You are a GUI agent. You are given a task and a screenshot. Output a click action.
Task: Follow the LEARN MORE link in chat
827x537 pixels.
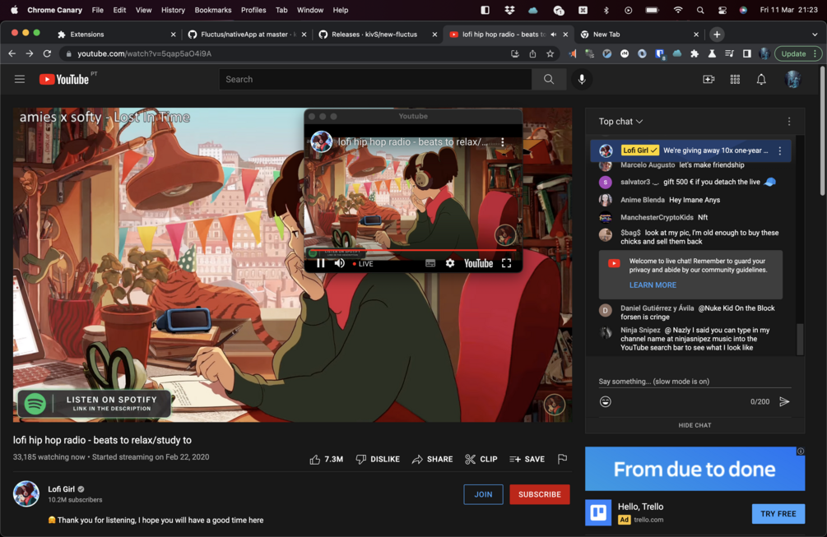coord(653,285)
